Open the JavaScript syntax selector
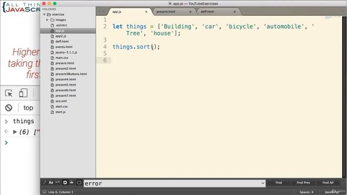Screen dimensions: 347x195 pos(332,192)
